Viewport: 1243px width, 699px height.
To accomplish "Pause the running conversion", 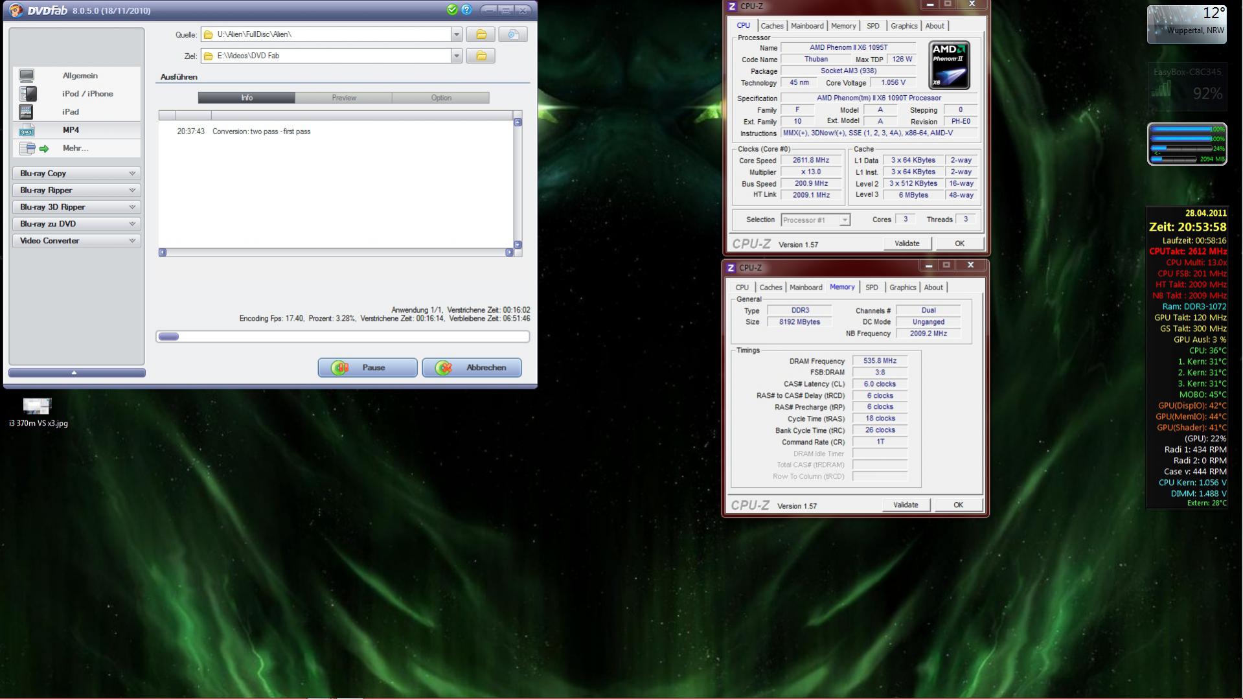I will (367, 368).
